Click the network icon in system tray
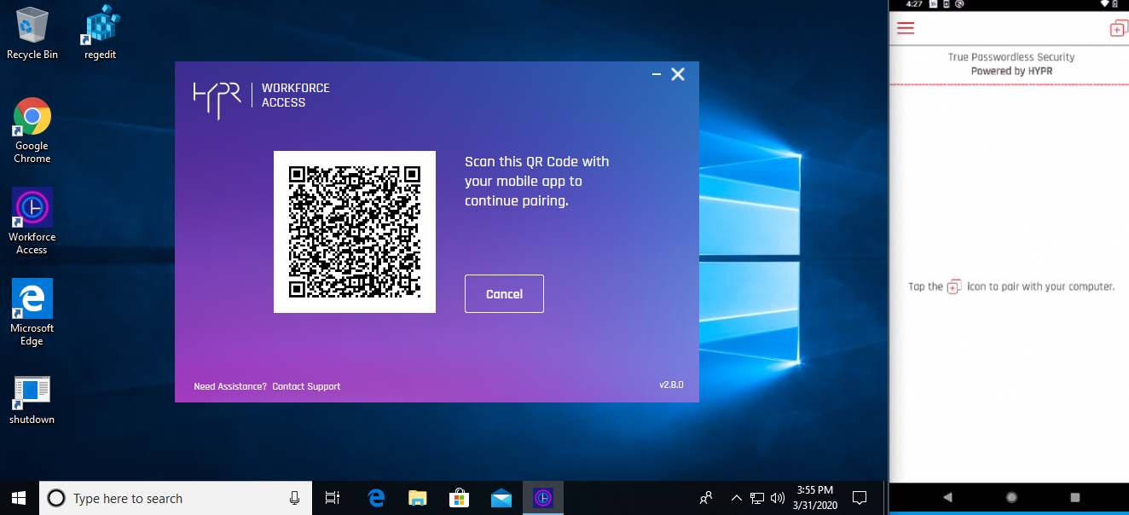The width and height of the screenshot is (1129, 515). click(x=757, y=498)
